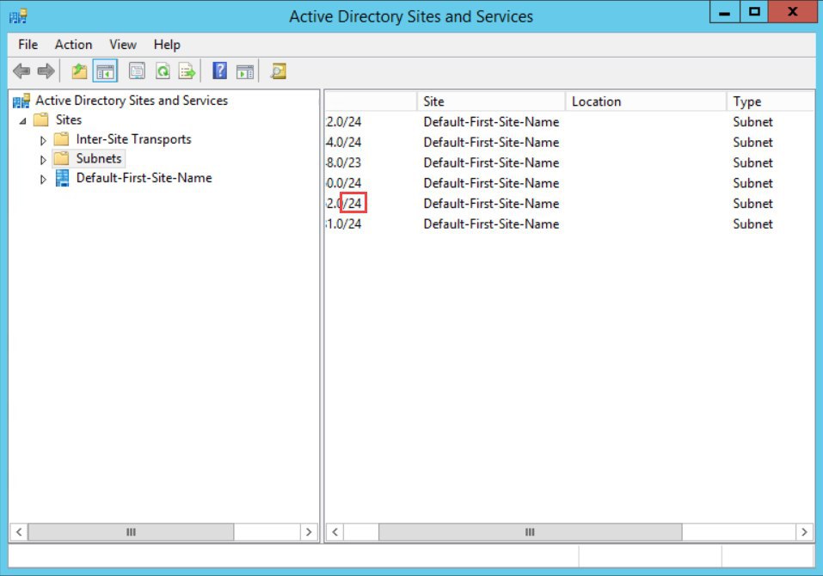Go up one level with the folder icon

[79, 70]
